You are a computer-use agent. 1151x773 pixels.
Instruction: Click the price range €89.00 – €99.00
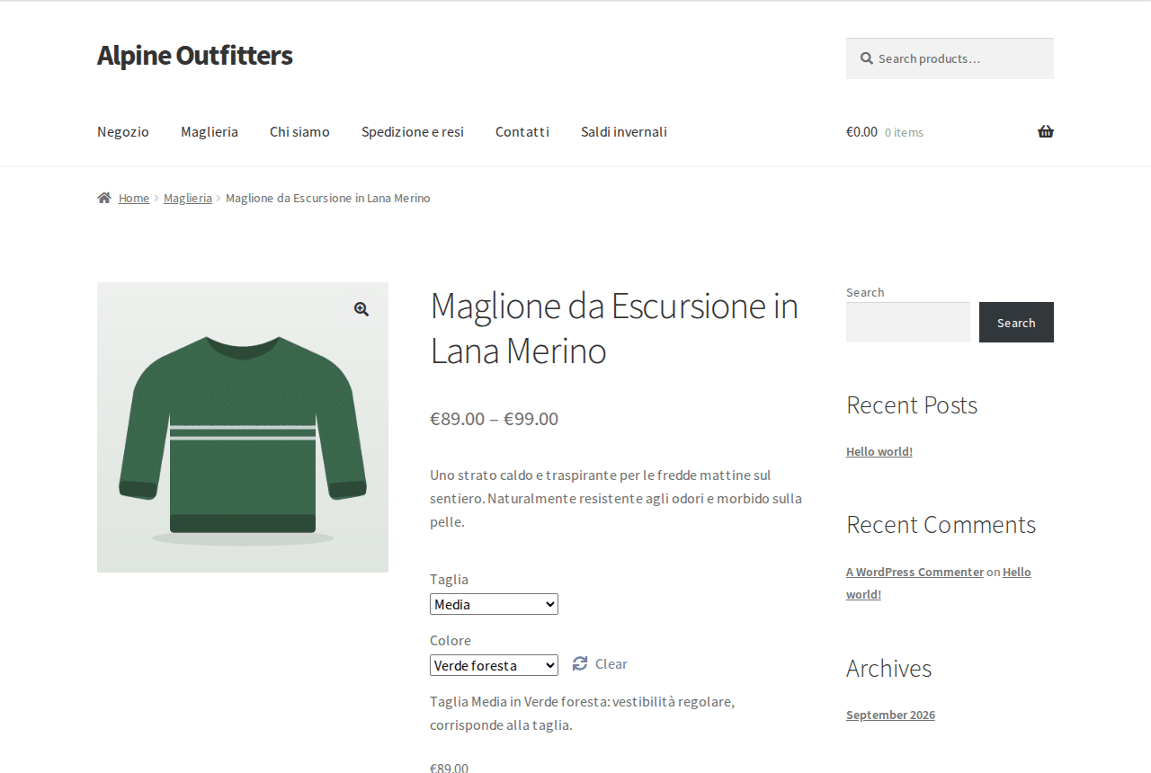(494, 418)
